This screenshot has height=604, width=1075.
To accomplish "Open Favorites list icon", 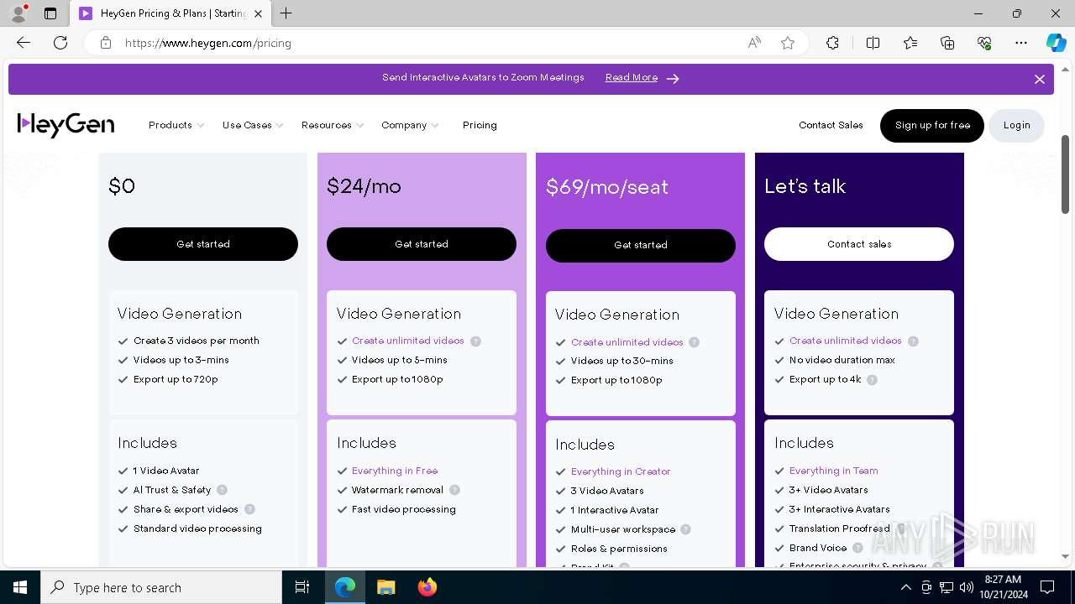I will tap(910, 43).
